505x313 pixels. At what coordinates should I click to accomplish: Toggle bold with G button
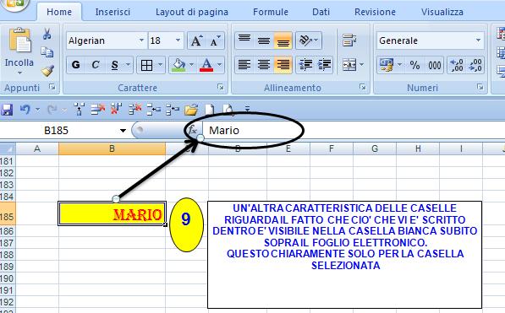point(75,65)
